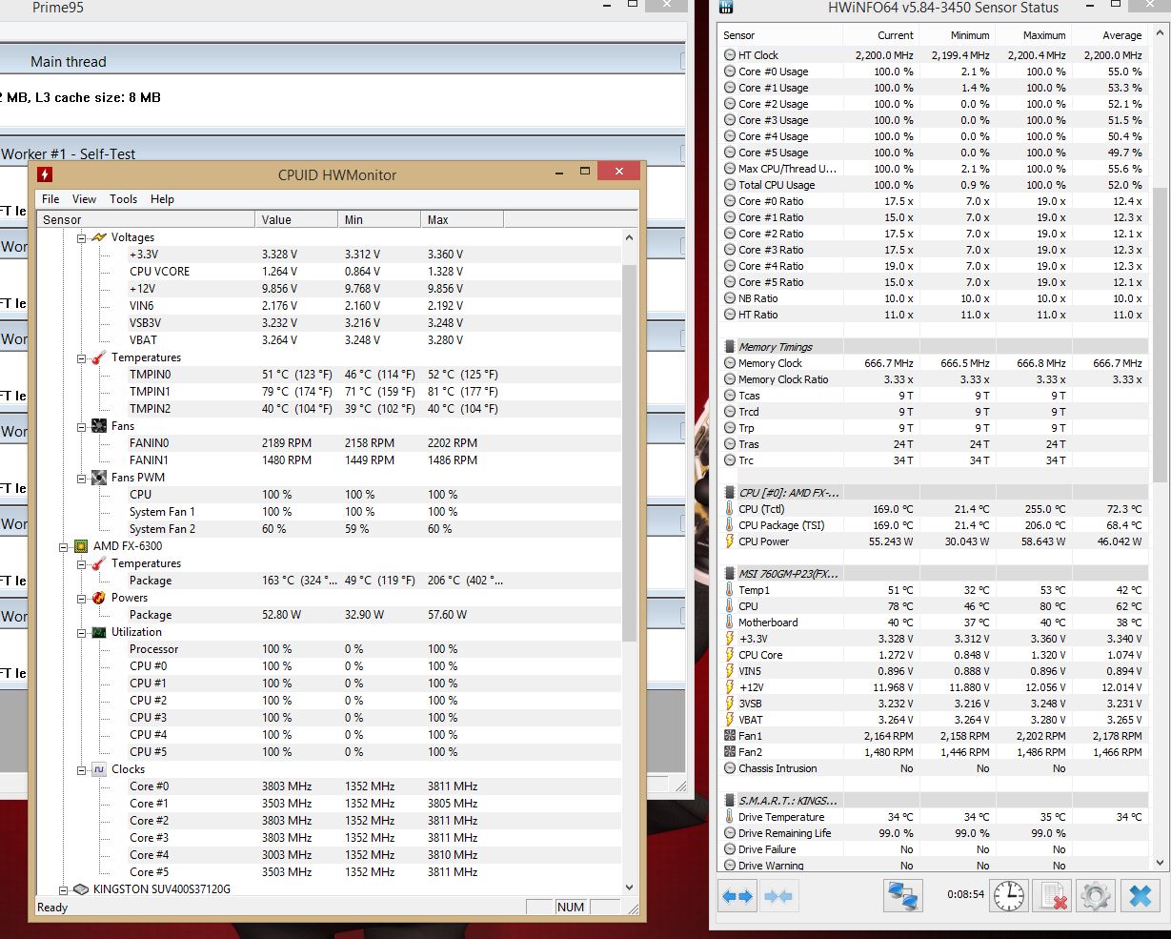Image resolution: width=1171 pixels, height=939 pixels.
Task: Click the KINGSTON drive icon in HWMonitor
Action: click(81, 889)
